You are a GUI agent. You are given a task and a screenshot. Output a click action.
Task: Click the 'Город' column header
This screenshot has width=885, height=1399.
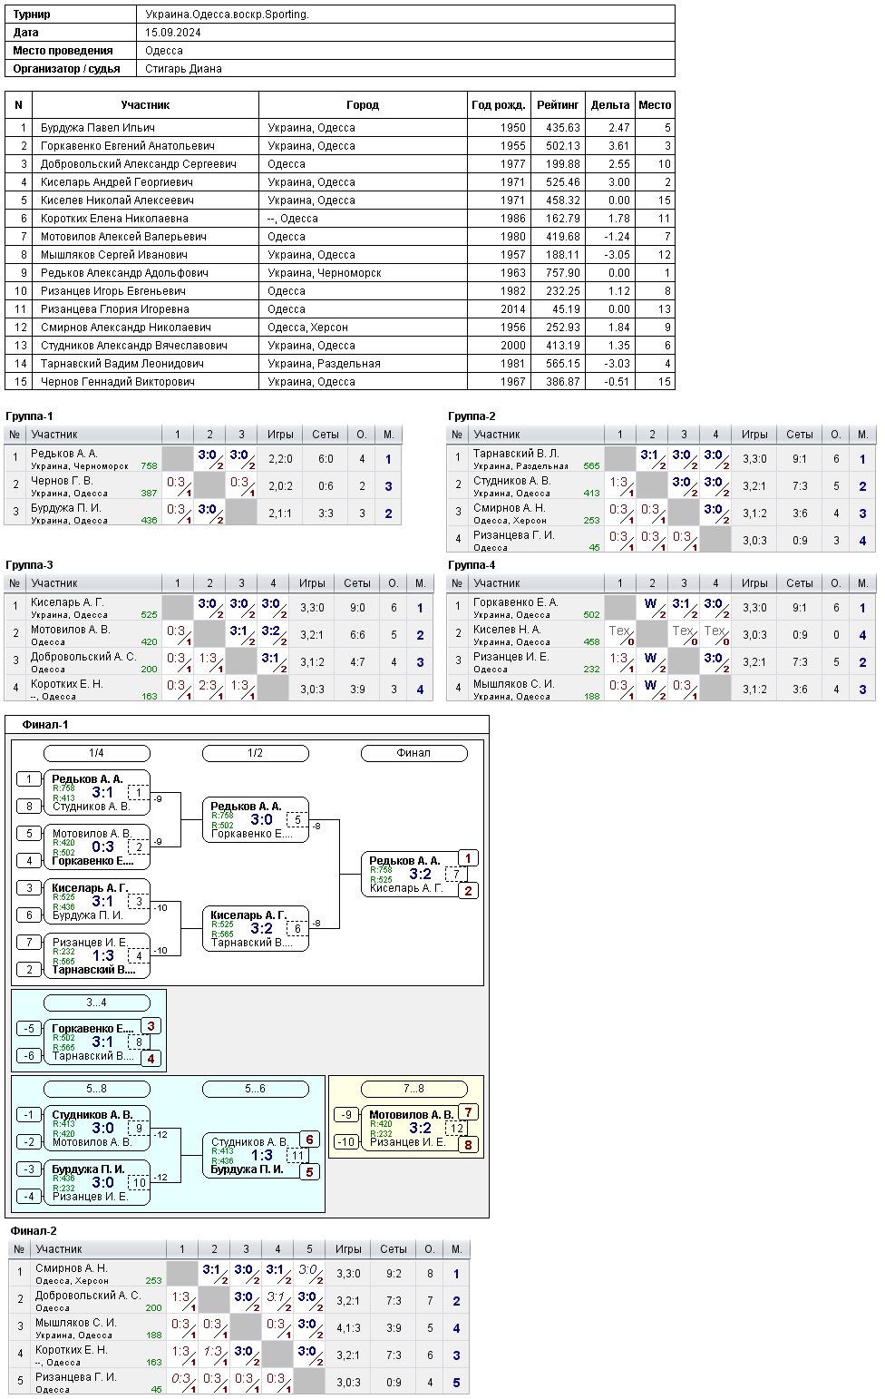(x=363, y=105)
